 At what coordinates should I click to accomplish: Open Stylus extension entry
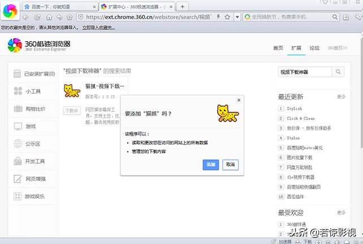coord(293,138)
